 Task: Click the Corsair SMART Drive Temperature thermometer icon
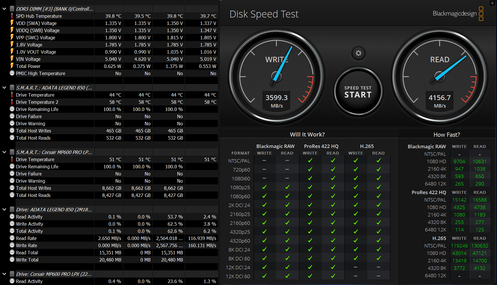click(12, 159)
